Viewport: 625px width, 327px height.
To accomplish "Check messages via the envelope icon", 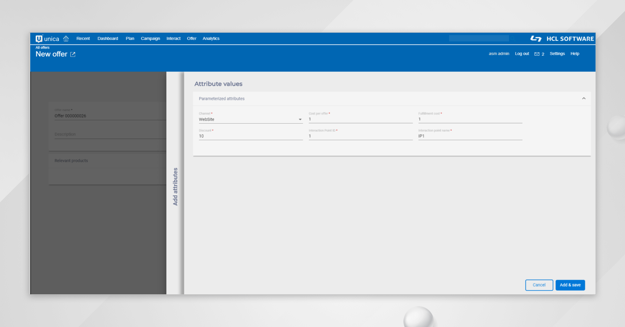I will point(537,54).
